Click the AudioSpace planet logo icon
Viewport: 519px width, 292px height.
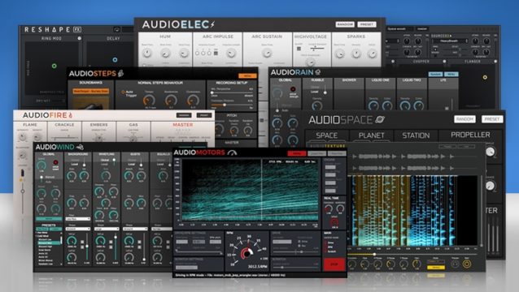[x=380, y=119]
